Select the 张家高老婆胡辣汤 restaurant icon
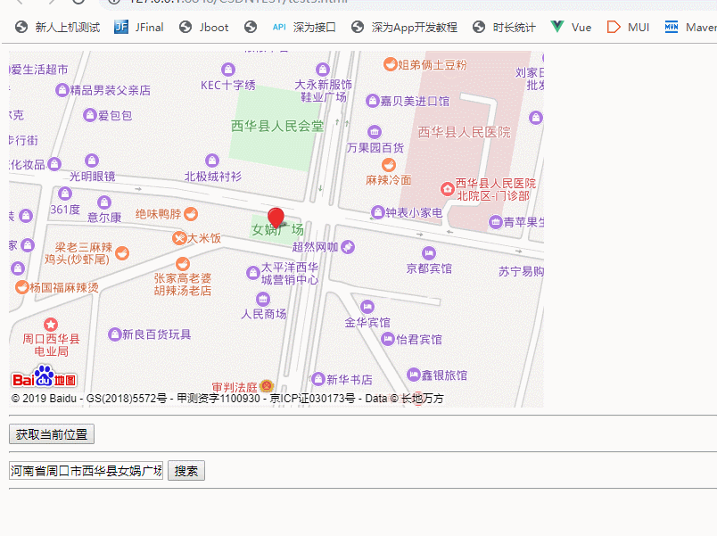This screenshot has height=536, width=717. tap(183, 264)
